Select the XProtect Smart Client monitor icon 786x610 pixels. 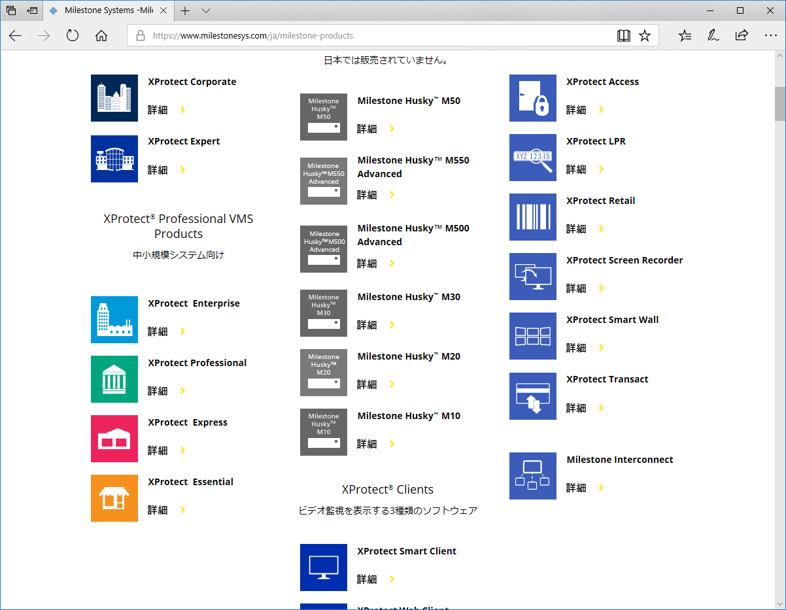(x=324, y=568)
